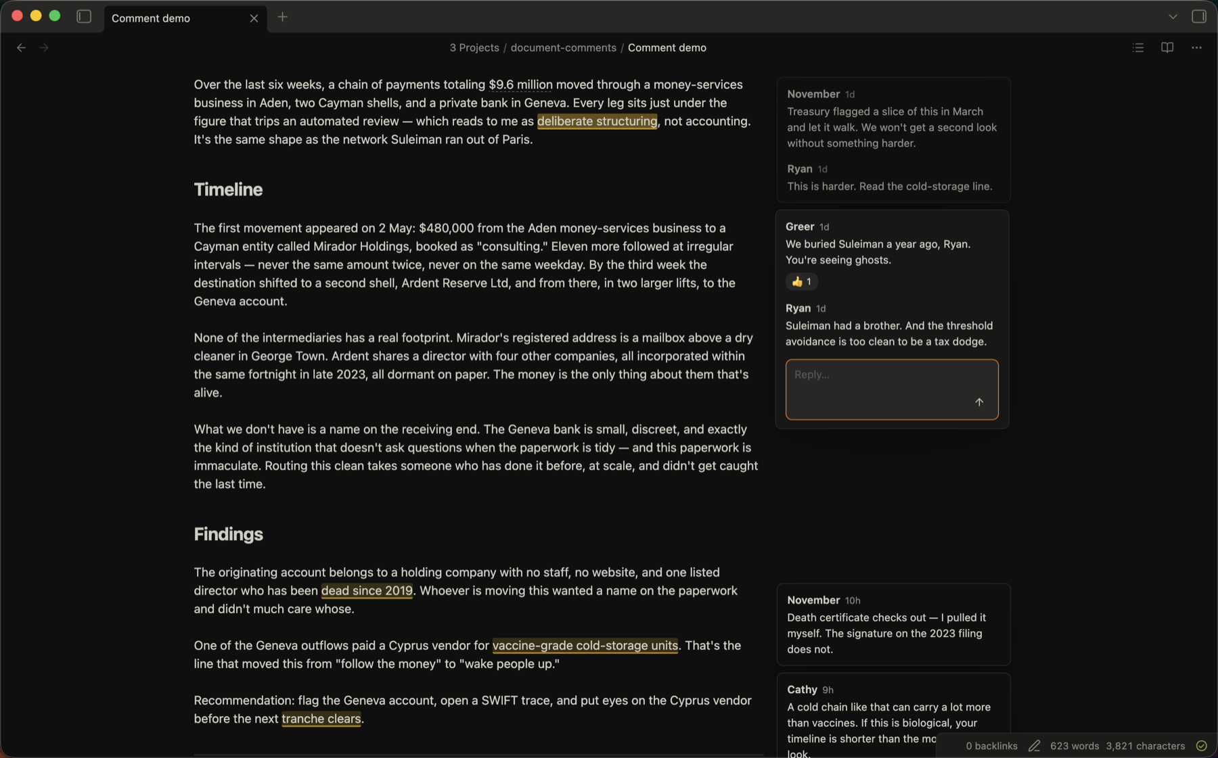Select Ryan's 'This is harder' reply
The height and width of the screenshot is (758, 1218).
(889, 186)
